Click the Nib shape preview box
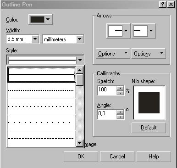Viewport: 177px width, 168px height. pyautogui.click(x=149, y=103)
